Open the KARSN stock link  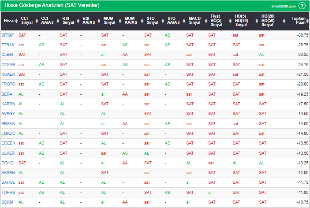(x=8, y=104)
